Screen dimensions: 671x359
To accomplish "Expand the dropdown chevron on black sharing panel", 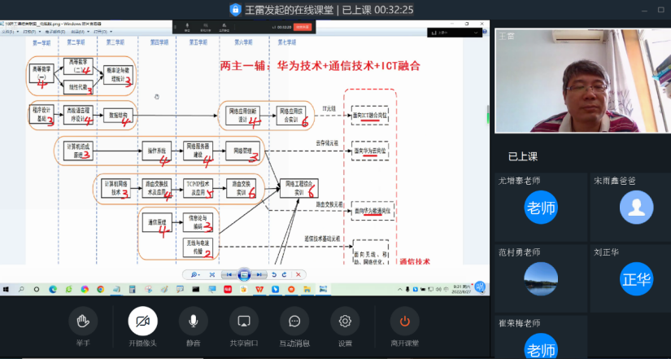I will 476,33.
